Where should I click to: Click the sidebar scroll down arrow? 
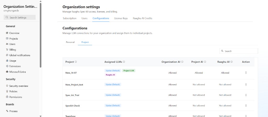[41, 116]
